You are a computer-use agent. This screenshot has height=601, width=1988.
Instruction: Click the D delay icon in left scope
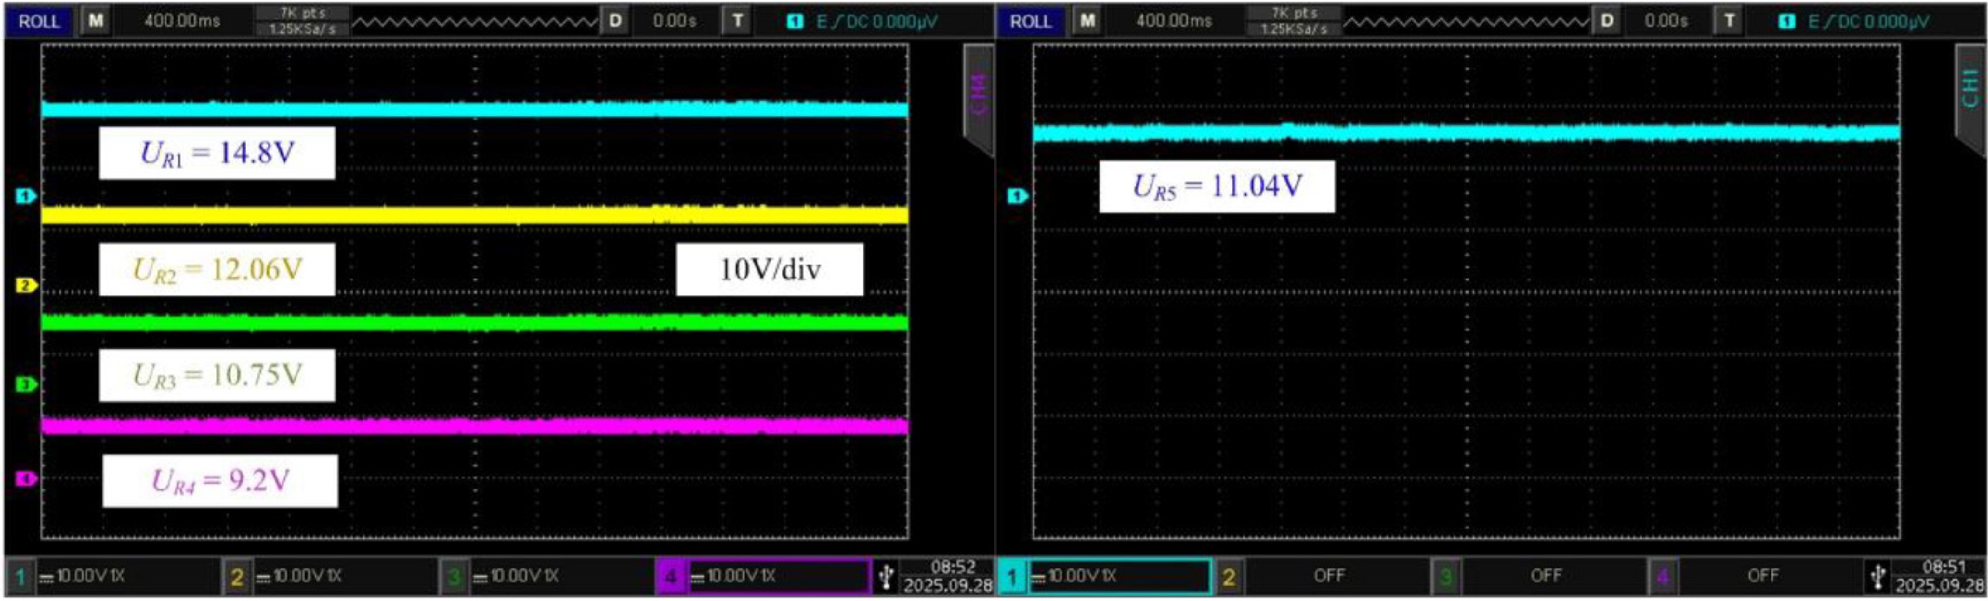pos(615,21)
